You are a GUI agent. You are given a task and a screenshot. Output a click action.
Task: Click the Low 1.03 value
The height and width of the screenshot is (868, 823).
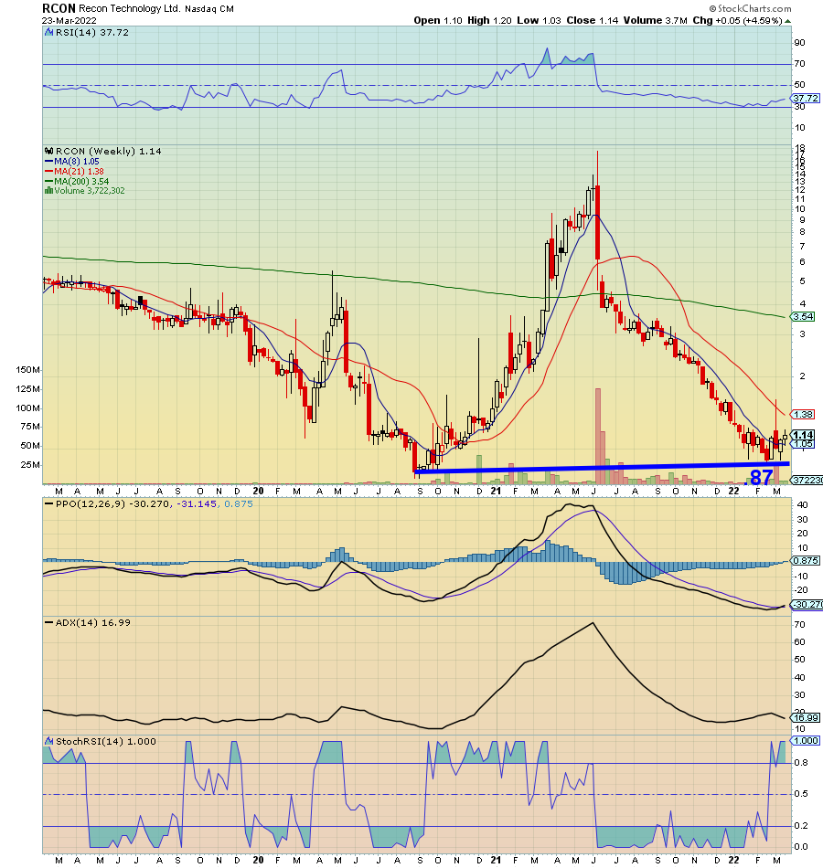[540, 20]
